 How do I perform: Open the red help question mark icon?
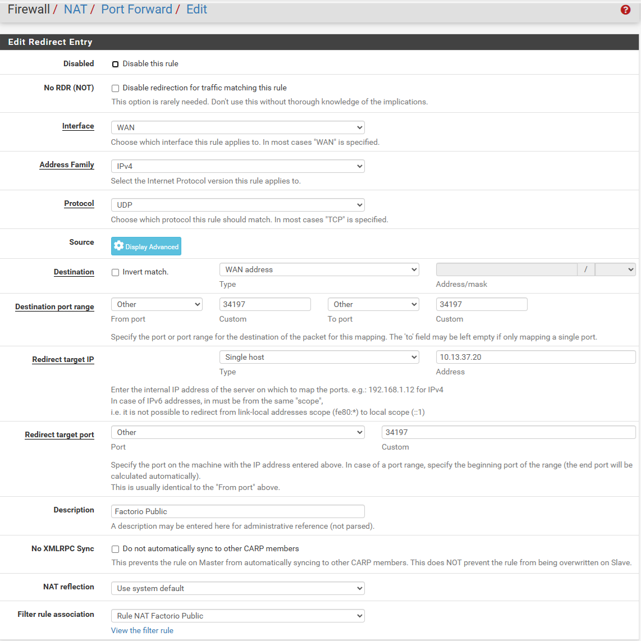click(625, 10)
